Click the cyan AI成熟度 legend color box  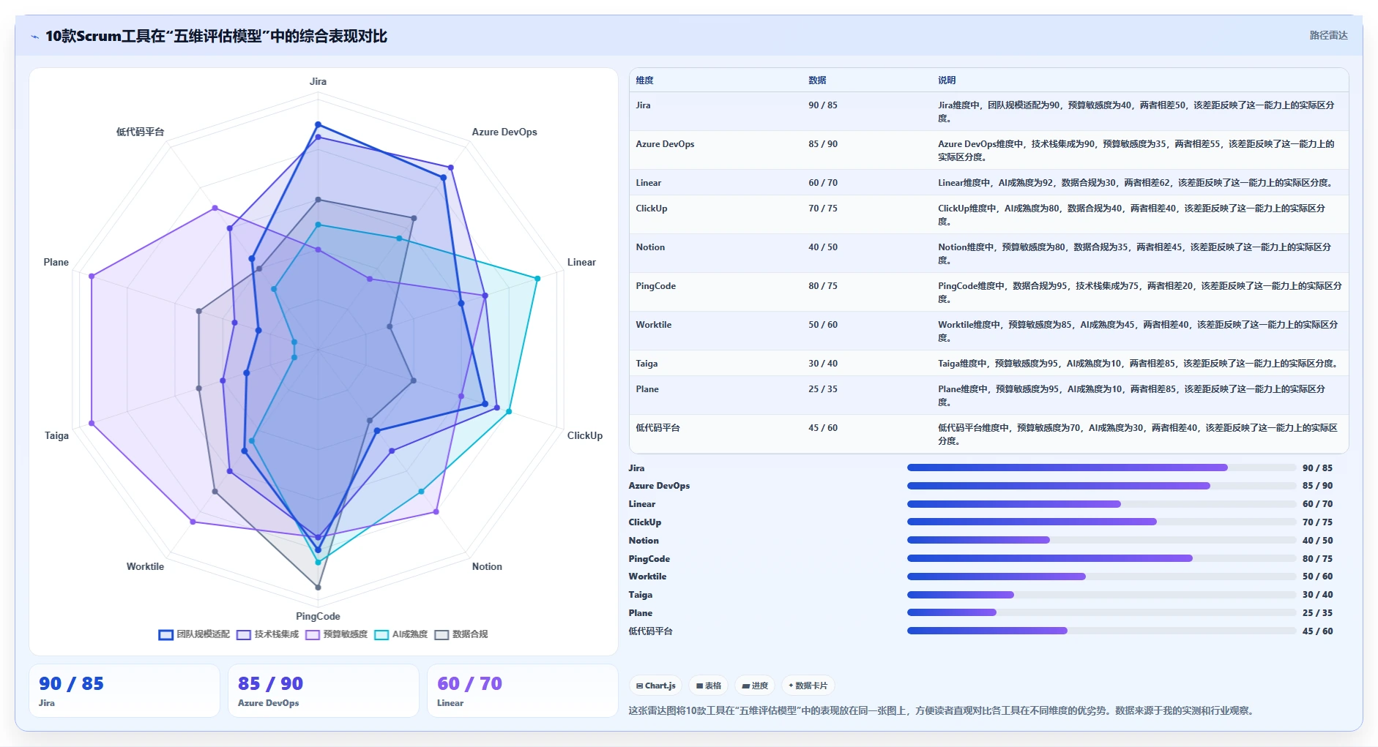coord(381,634)
